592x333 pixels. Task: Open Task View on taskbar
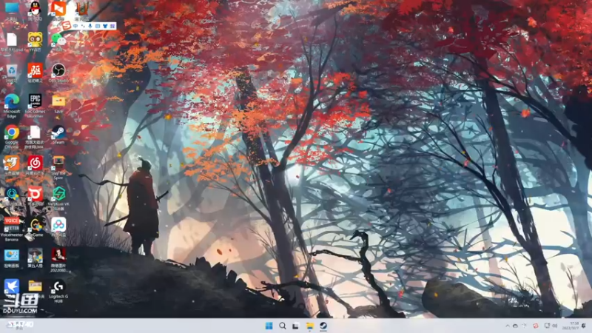296,326
